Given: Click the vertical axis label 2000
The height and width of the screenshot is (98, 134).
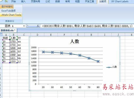Looking at the screenshot, I should (34, 47).
